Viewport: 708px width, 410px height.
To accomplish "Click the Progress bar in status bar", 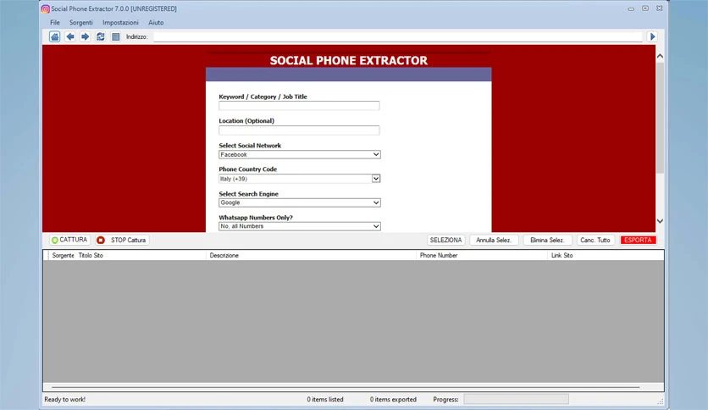I will 516,399.
